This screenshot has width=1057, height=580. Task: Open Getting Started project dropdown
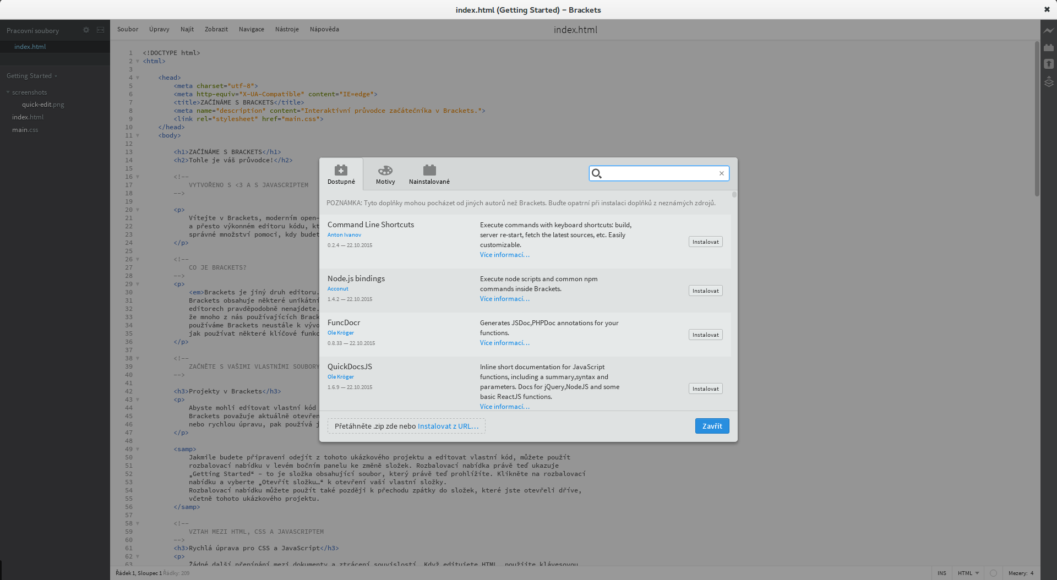point(32,76)
